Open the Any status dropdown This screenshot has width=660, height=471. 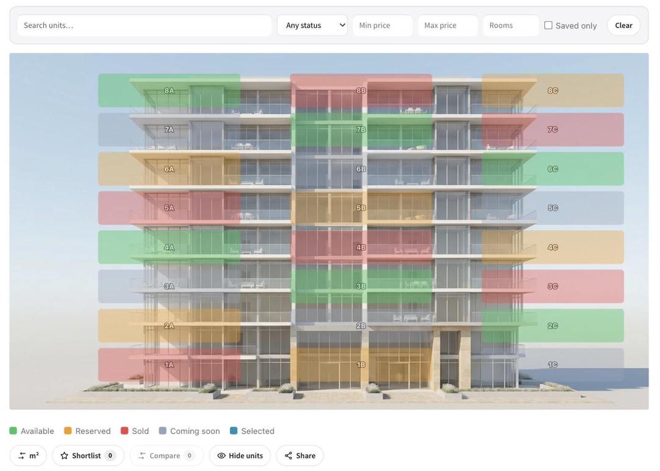click(312, 25)
